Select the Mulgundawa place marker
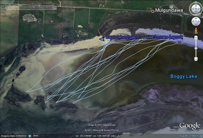Image resolution: width=203 pixels, height=138 pixels. [x=153, y=11]
